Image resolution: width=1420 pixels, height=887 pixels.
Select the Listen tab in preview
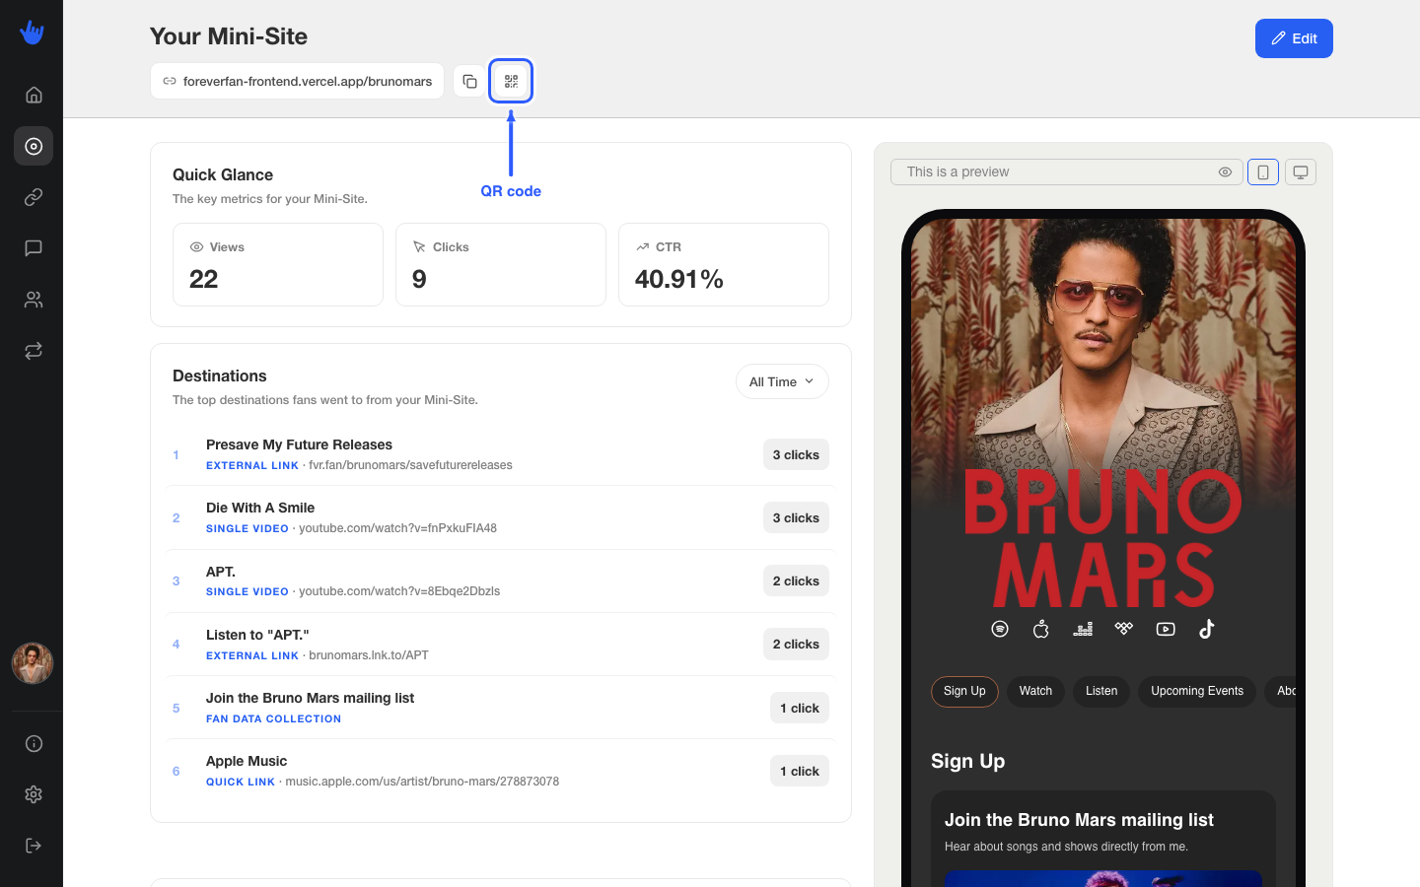click(x=1101, y=692)
